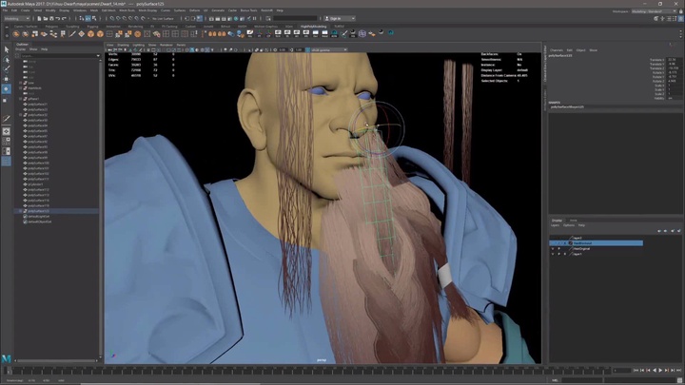The width and height of the screenshot is (685, 385).
Task: Open the Mesh Tools menu
Action: [127, 10]
